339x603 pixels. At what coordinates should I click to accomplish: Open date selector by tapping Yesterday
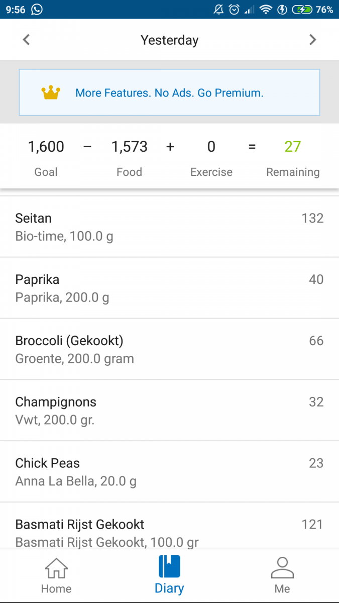[x=169, y=40]
